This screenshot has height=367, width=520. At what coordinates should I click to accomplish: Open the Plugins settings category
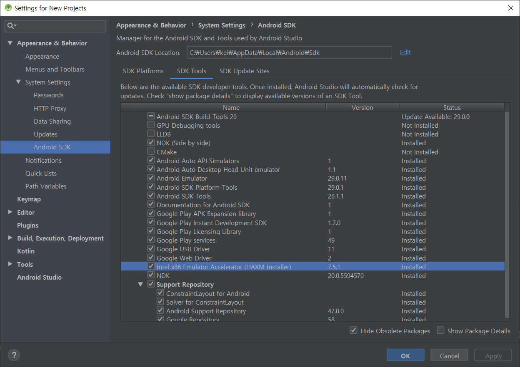27,226
